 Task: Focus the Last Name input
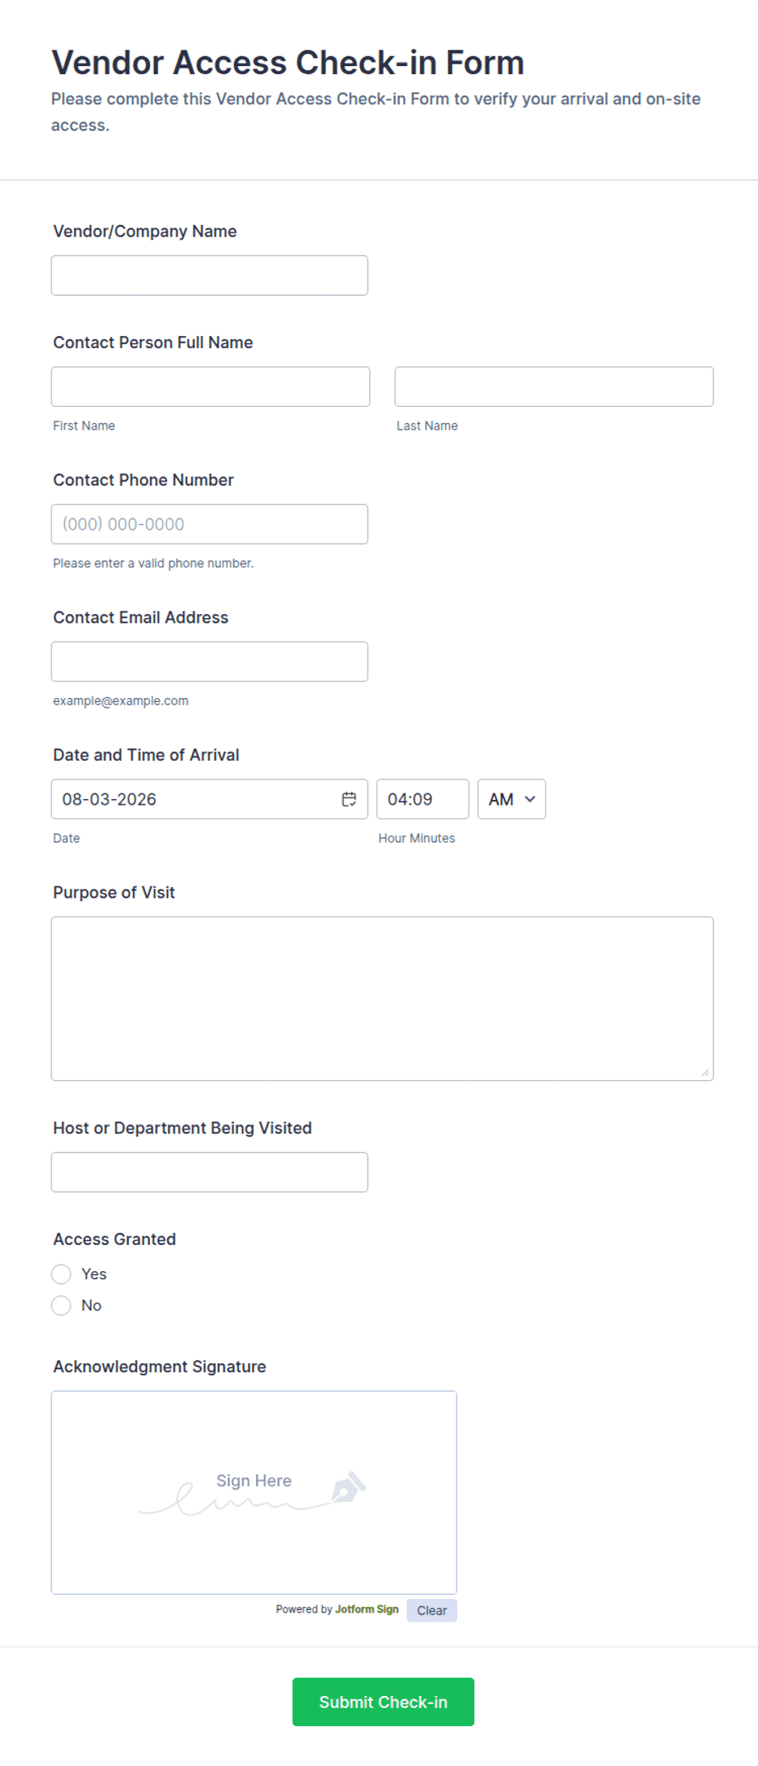pos(554,386)
